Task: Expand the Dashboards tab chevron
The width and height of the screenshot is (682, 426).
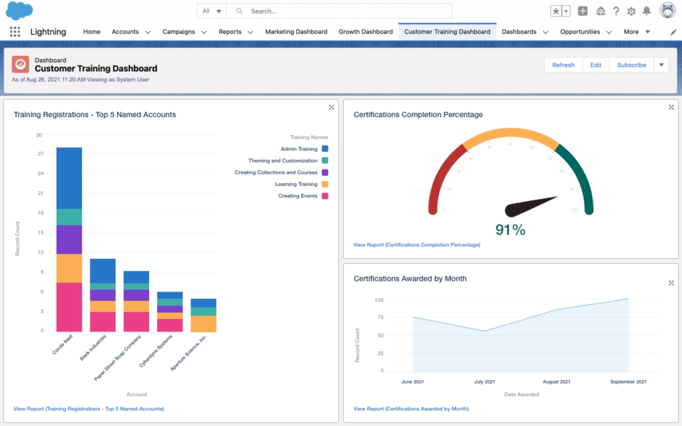Action: click(x=545, y=32)
